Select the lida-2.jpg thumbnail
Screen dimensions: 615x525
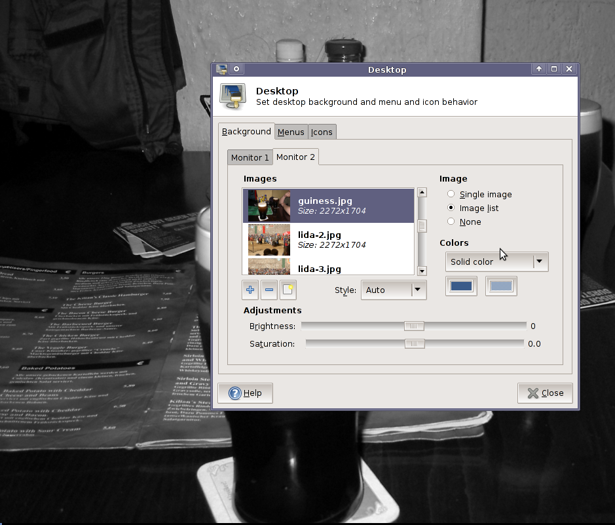coord(269,239)
